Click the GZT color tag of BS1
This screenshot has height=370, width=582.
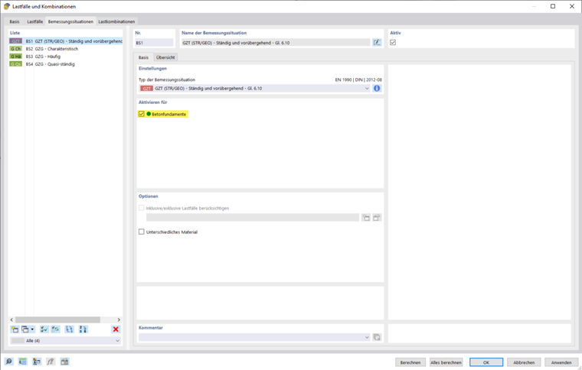coord(15,41)
